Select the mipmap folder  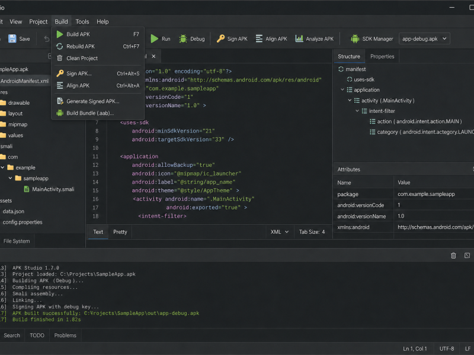[x=18, y=124]
